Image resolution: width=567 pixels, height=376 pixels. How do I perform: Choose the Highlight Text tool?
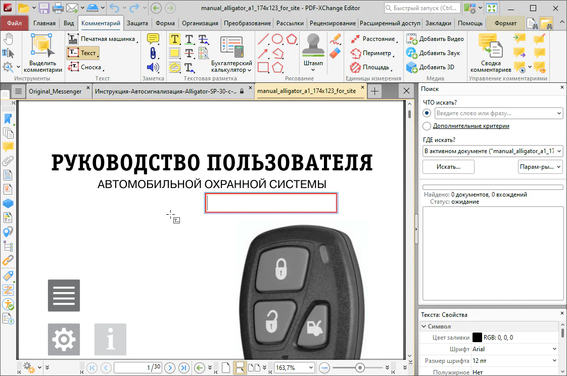(175, 39)
